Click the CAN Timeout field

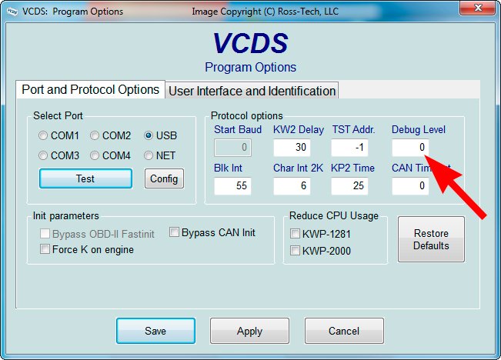(410, 186)
